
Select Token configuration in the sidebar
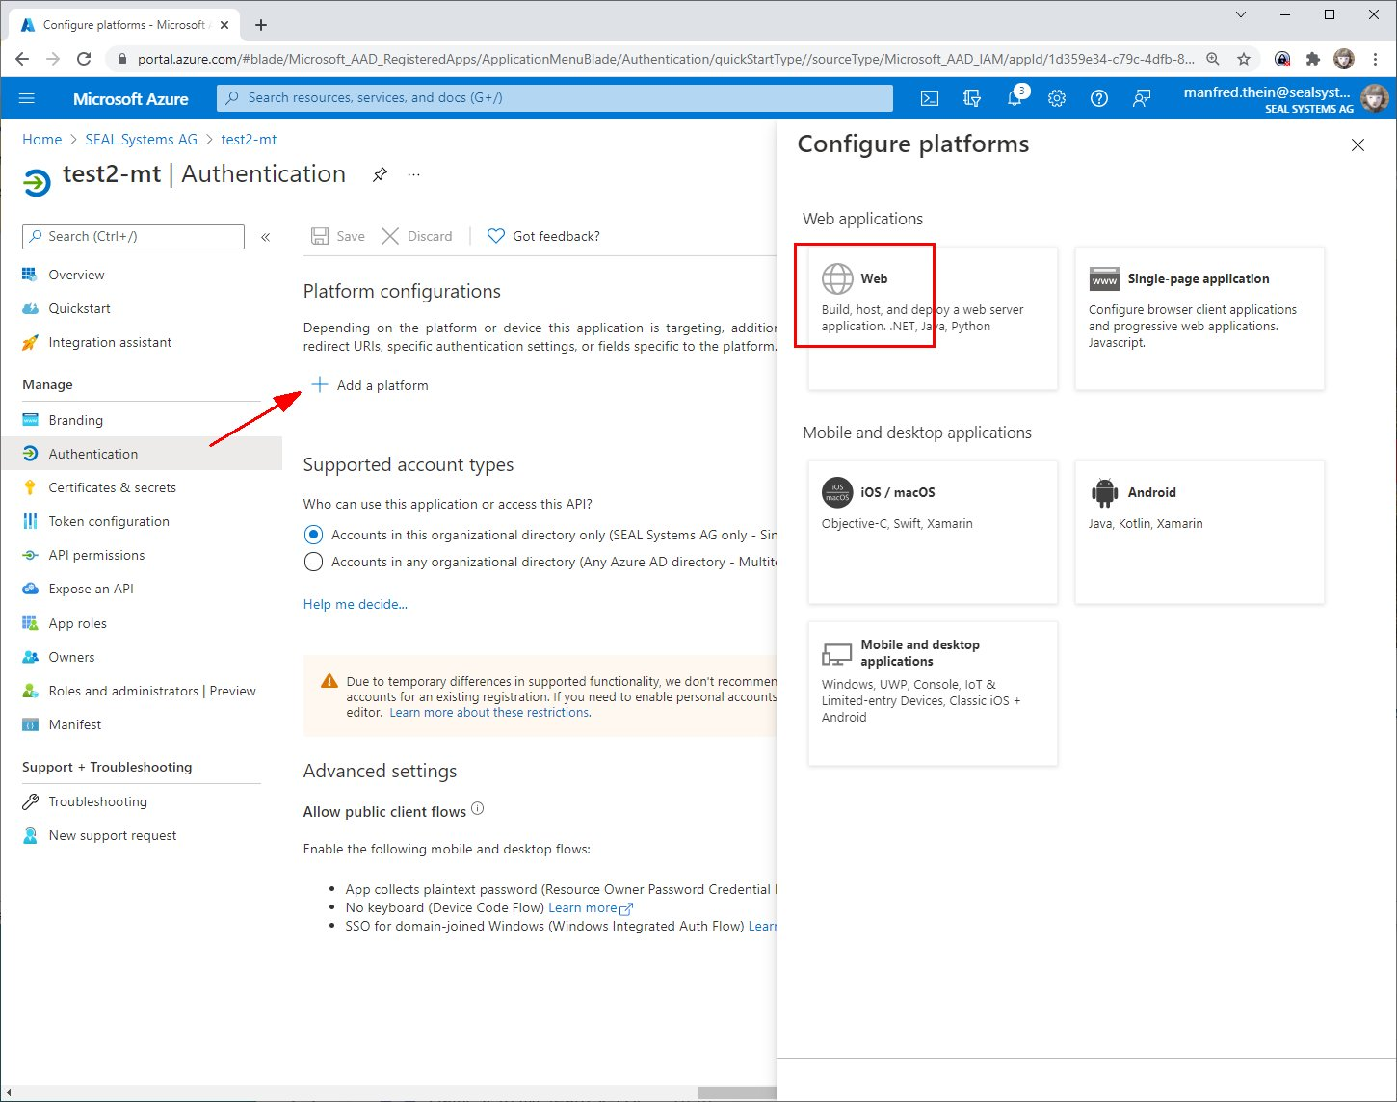pos(108,521)
